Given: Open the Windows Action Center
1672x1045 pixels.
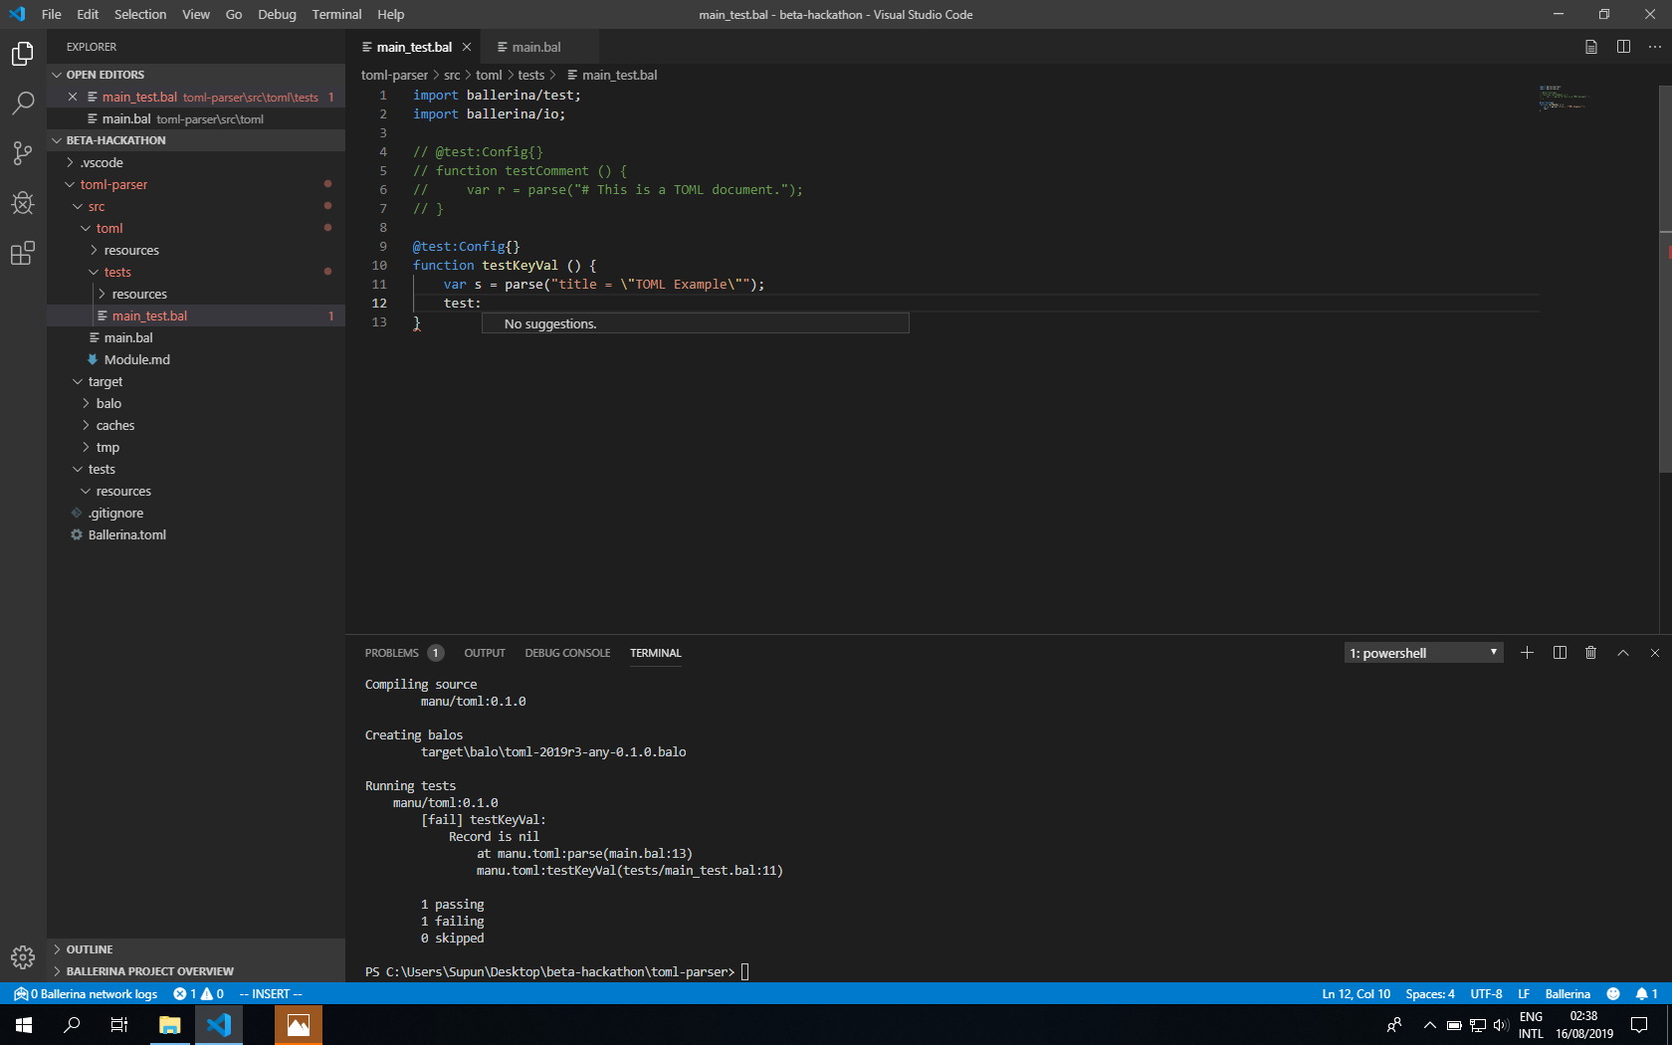Looking at the screenshot, I should [1639, 1025].
